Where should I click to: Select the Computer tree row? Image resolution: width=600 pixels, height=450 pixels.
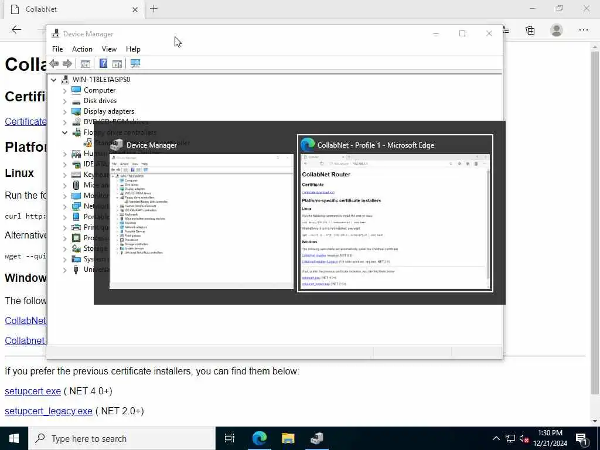point(94,90)
